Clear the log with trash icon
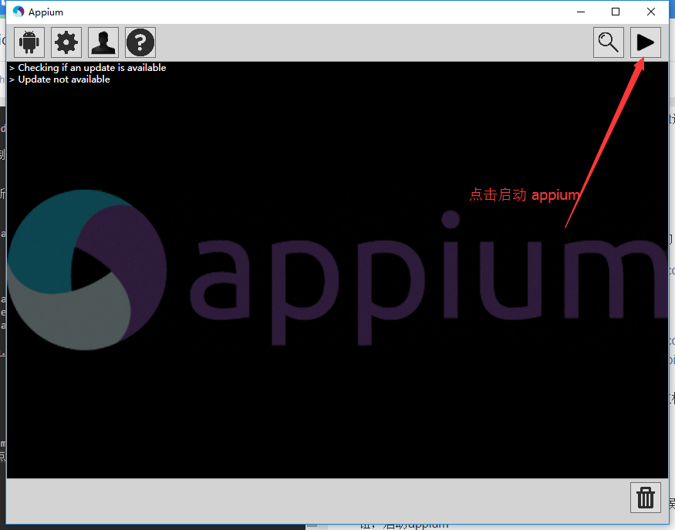This screenshot has height=530, width=675. coord(645,498)
